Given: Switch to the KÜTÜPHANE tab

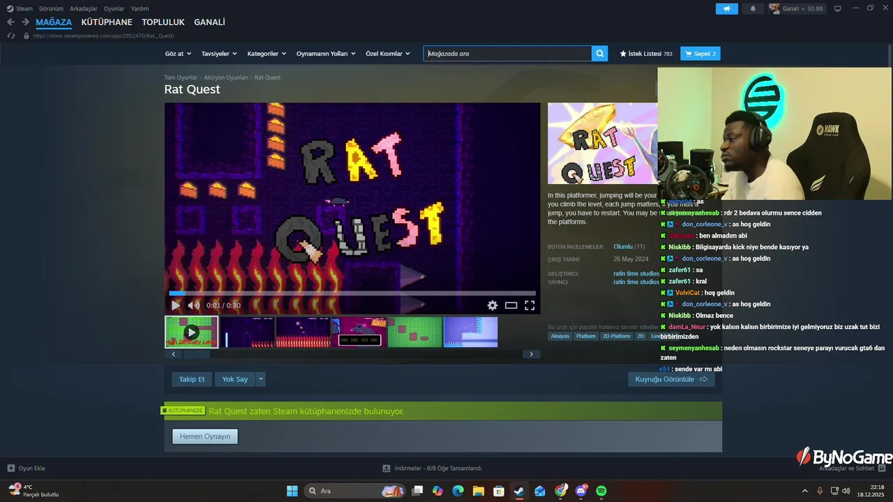Looking at the screenshot, I should click(107, 22).
